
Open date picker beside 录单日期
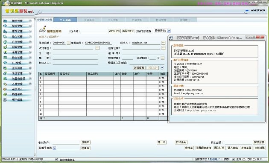click(68, 43)
